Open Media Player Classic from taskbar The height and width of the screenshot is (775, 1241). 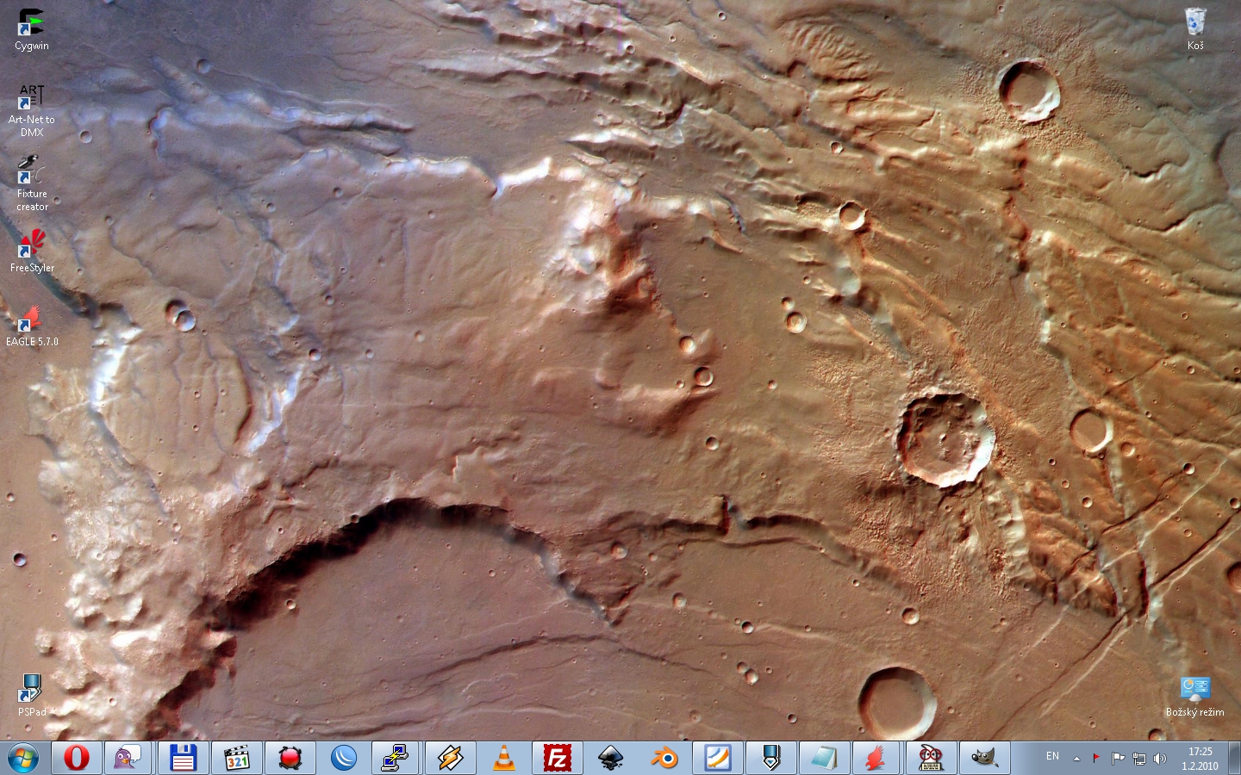pos(236,758)
